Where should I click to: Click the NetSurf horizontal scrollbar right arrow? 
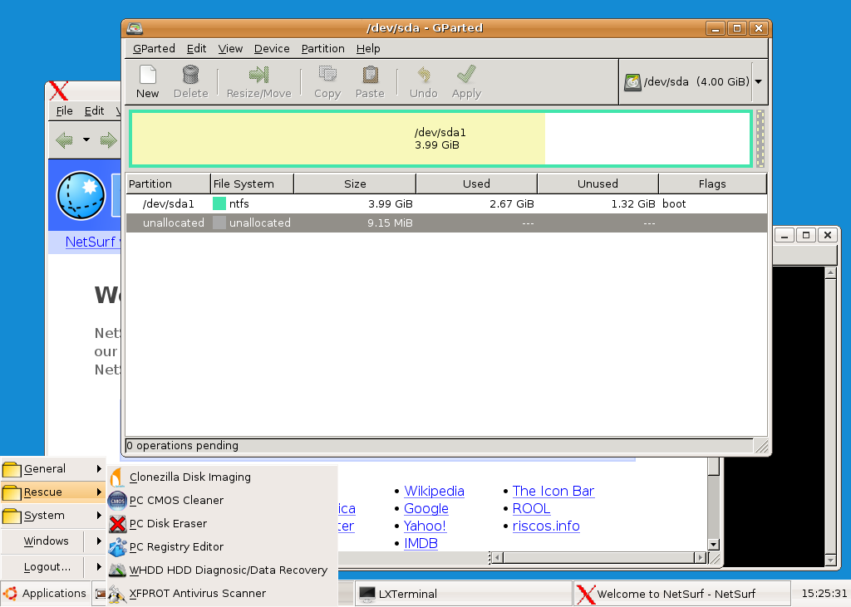701,557
